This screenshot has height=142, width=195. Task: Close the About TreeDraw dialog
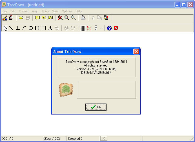(136, 52)
